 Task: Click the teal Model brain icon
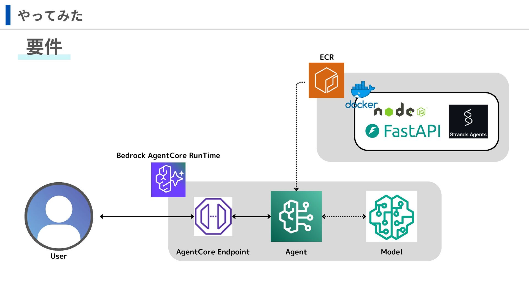[x=392, y=216]
